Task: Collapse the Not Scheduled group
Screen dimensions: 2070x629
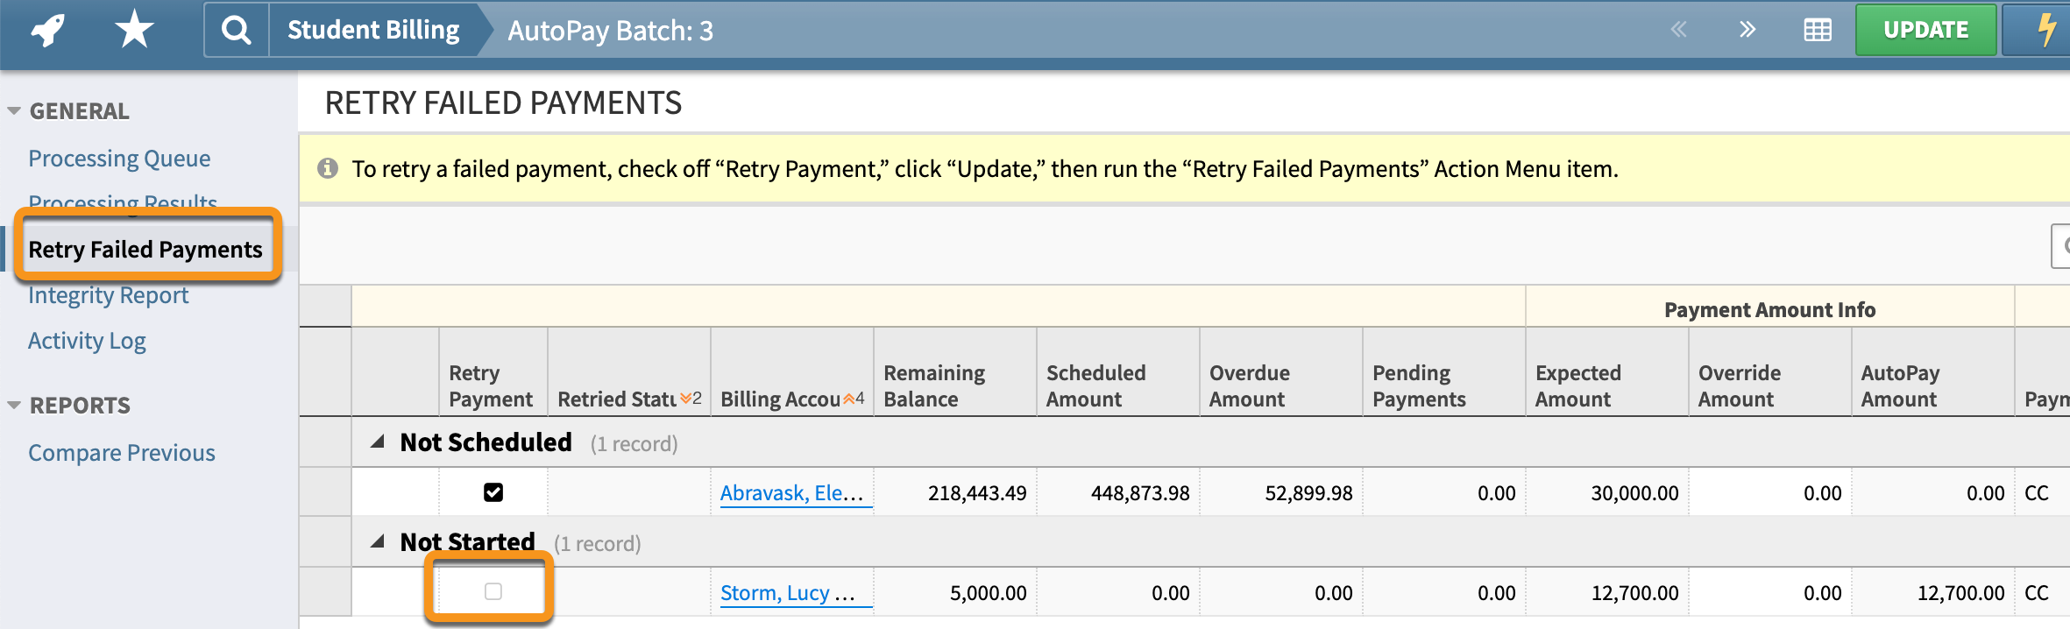Action: pyautogui.click(x=379, y=441)
